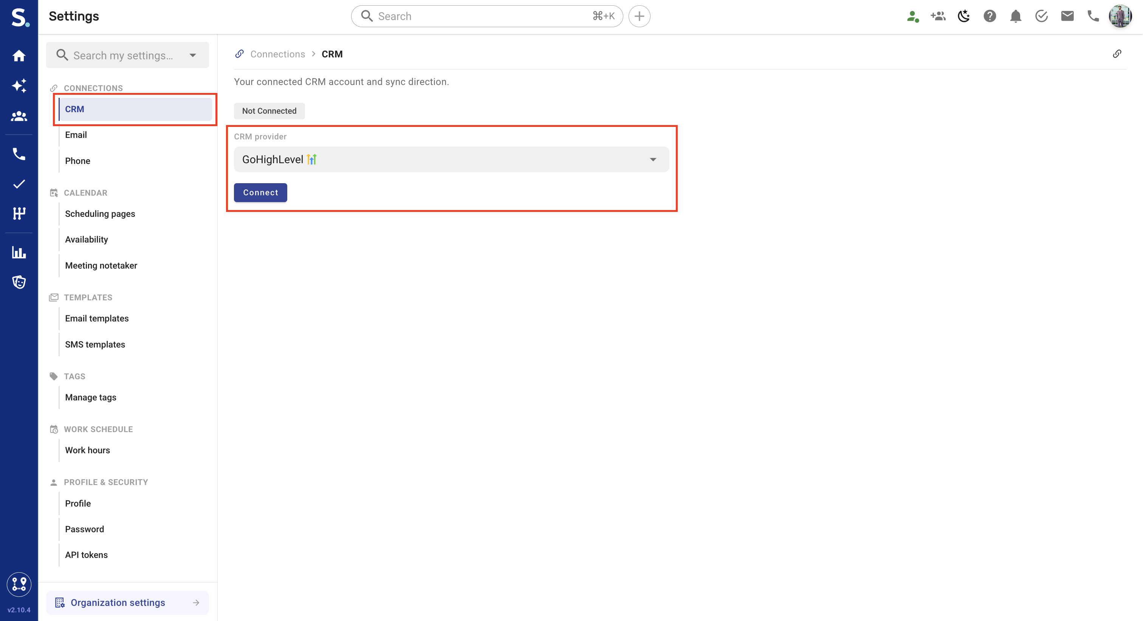Open Email connection settings
1143x621 pixels.
135,135
